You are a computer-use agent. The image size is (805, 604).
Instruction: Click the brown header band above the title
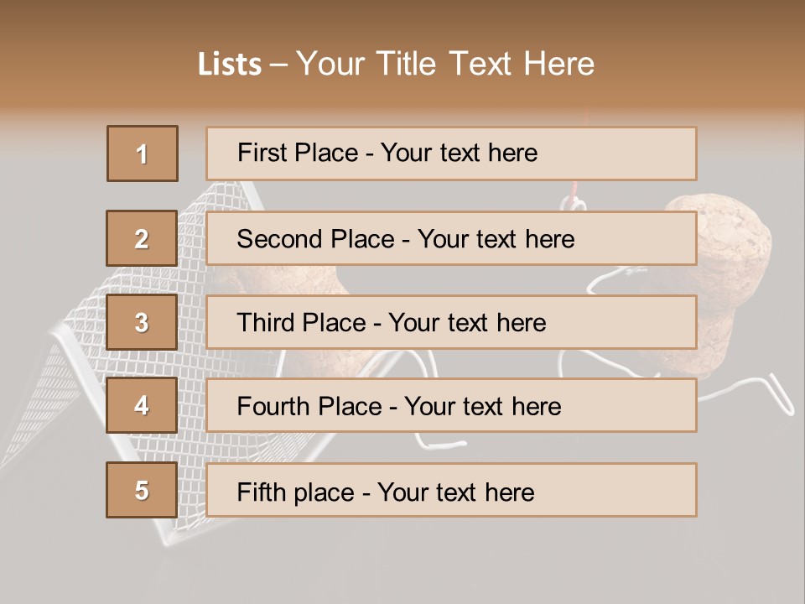[x=402, y=17]
